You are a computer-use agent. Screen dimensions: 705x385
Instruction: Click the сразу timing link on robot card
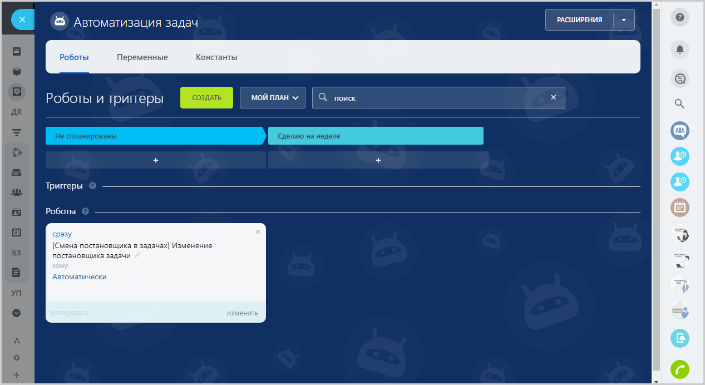(62, 234)
